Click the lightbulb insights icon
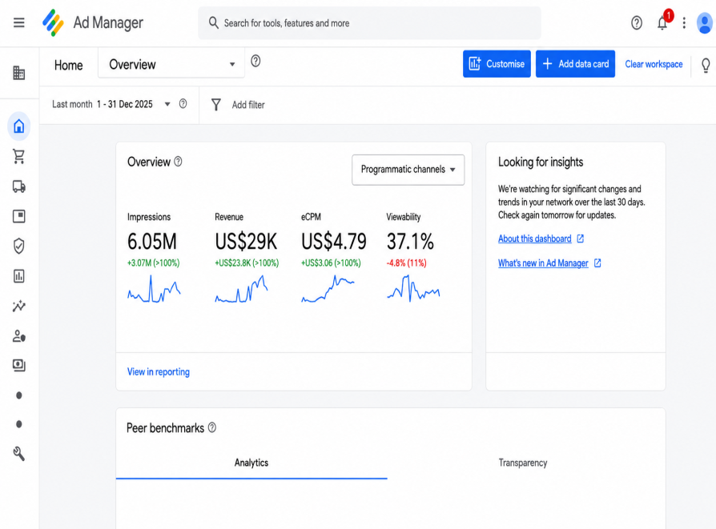Image resolution: width=716 pixels, height=529 pixels. (706, 65)
